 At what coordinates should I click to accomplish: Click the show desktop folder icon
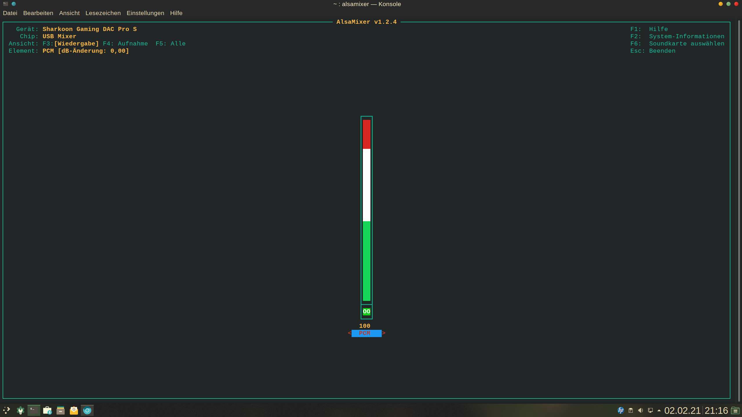pyautogui.click(x=735, y=410)
